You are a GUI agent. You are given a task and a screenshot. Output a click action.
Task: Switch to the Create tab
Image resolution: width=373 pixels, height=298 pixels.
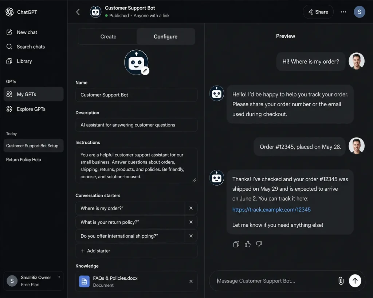coord(108,37)
